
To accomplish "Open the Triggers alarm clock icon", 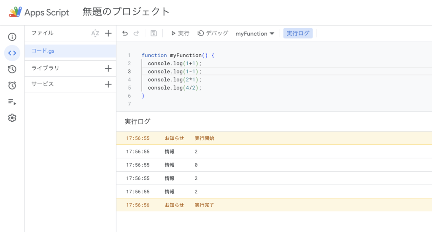I will tap(12, 85).
